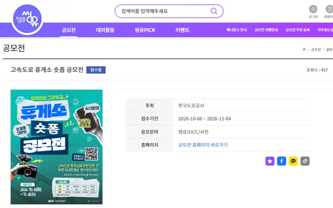
Task: Select the 영상/UCC/사진 category text
Action: click(x=193, y=132)
